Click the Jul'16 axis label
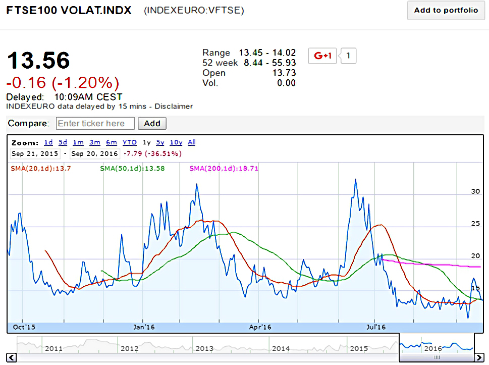Viewport: 489px width, 365px height. (376, 327)
